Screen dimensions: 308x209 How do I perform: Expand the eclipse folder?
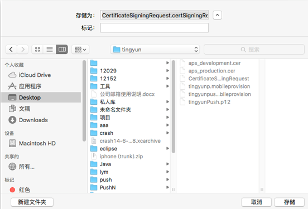[129, 149]
